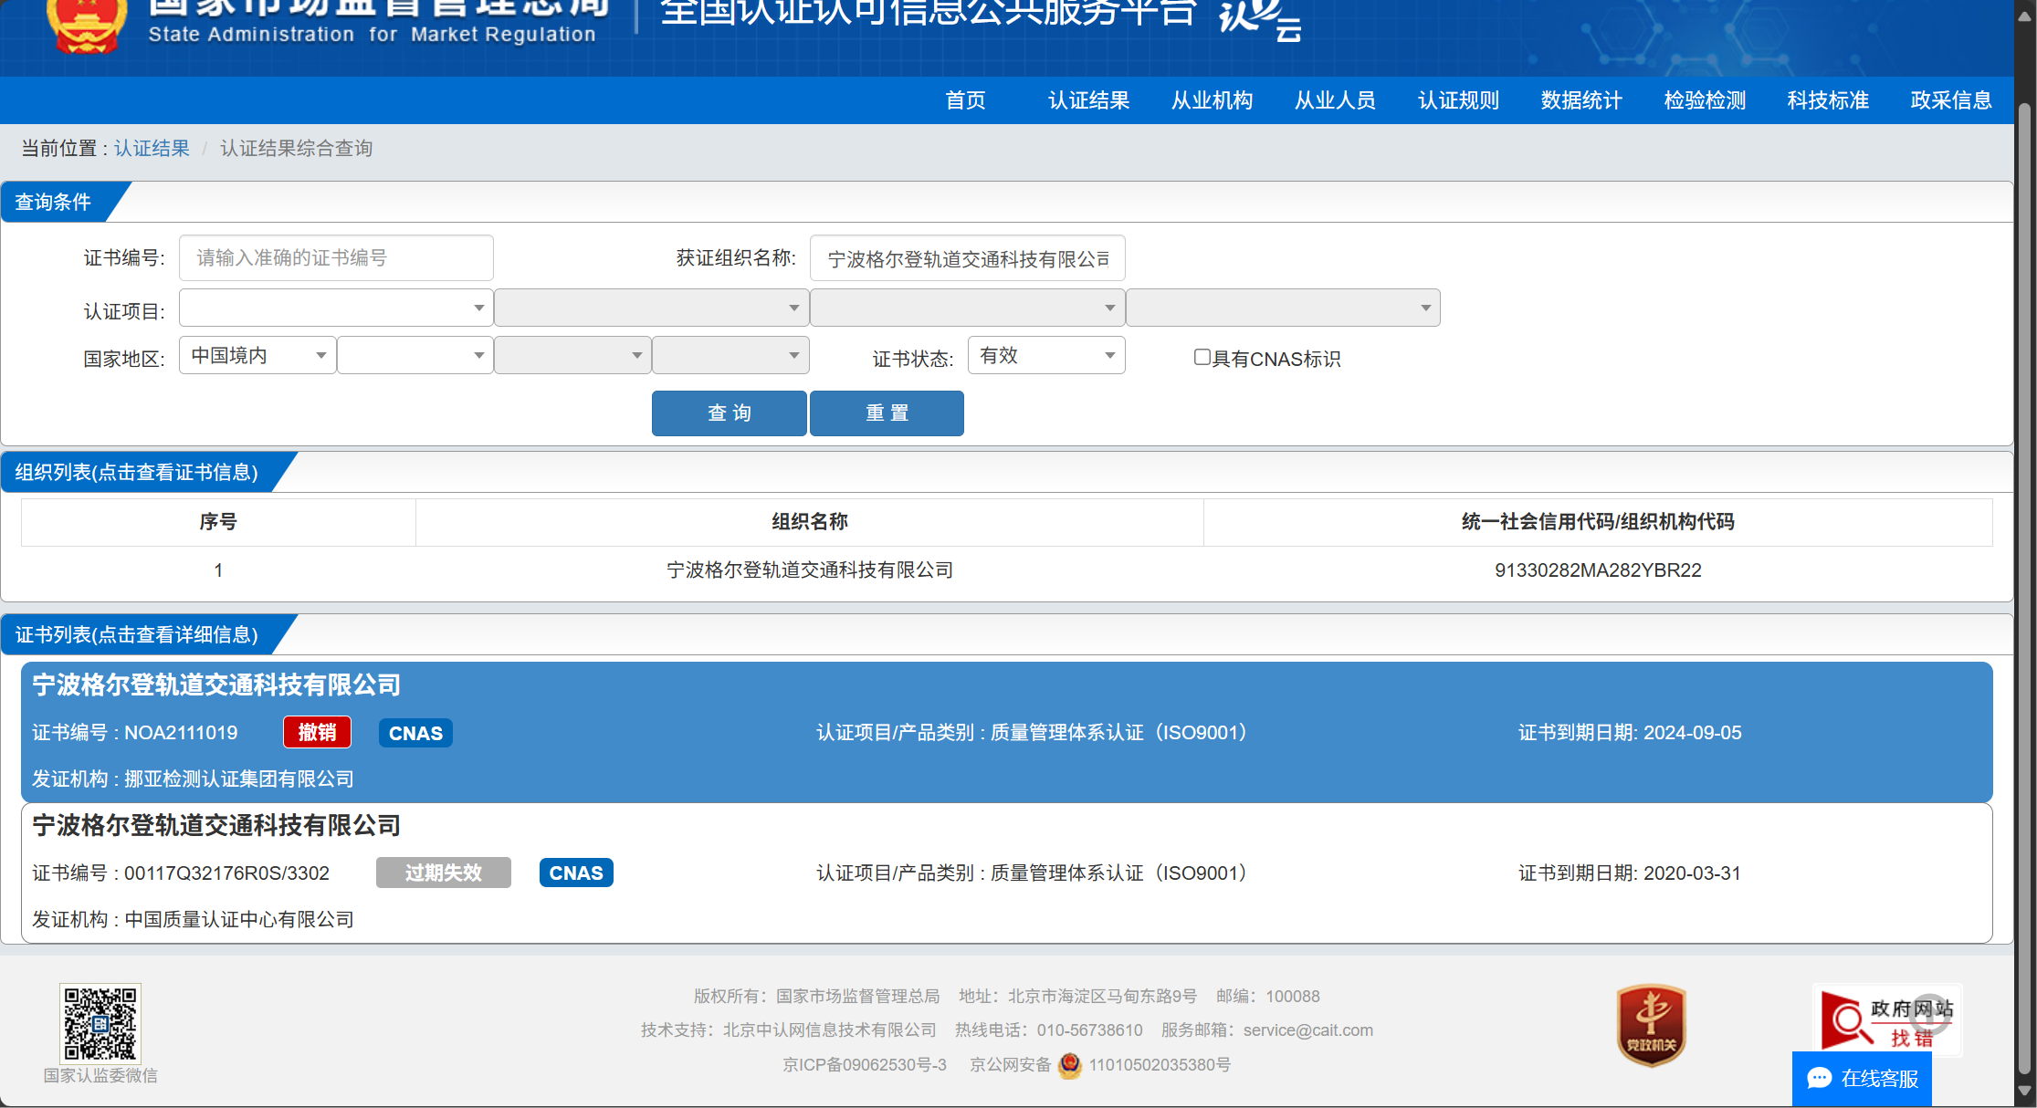
Task: Click the 认证结果 breadcrumb link
Action: [x=152, y=148]
